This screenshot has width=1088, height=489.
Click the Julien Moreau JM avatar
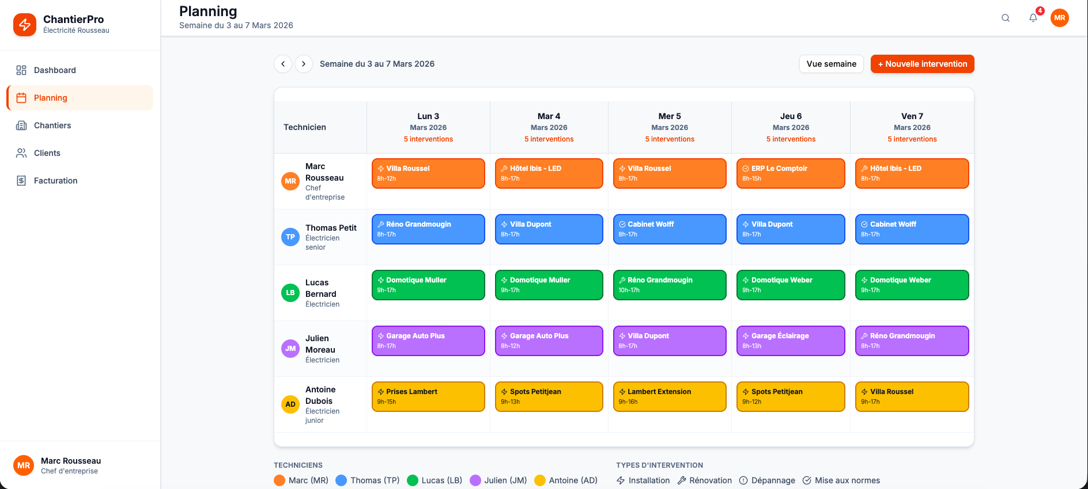point(290,349)
